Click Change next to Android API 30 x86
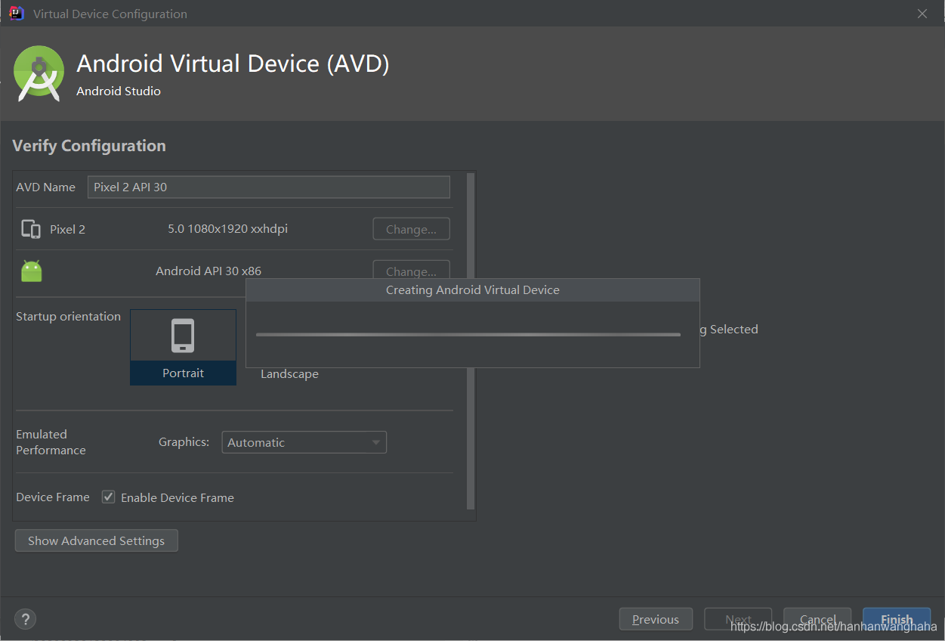 411,271
